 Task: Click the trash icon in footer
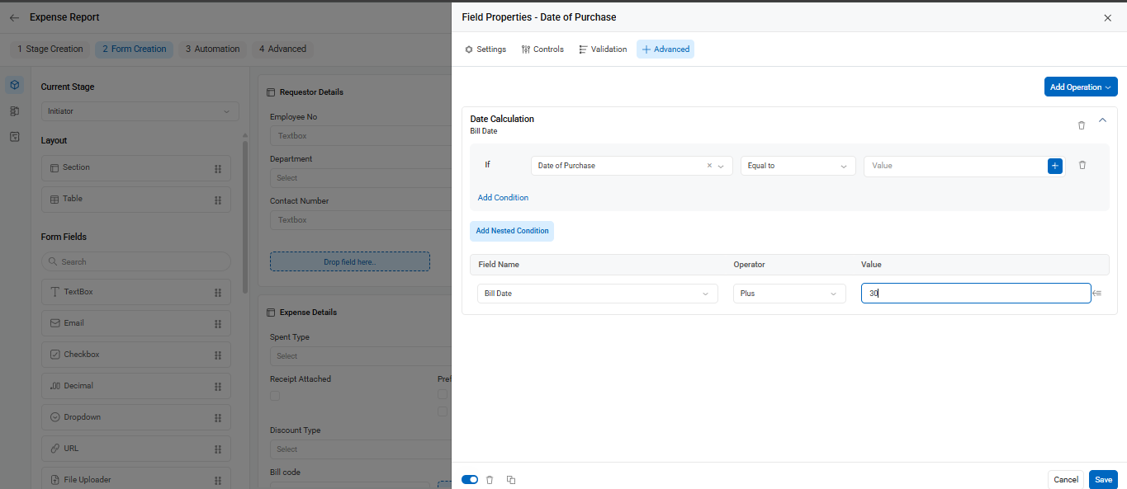(490, 480)
